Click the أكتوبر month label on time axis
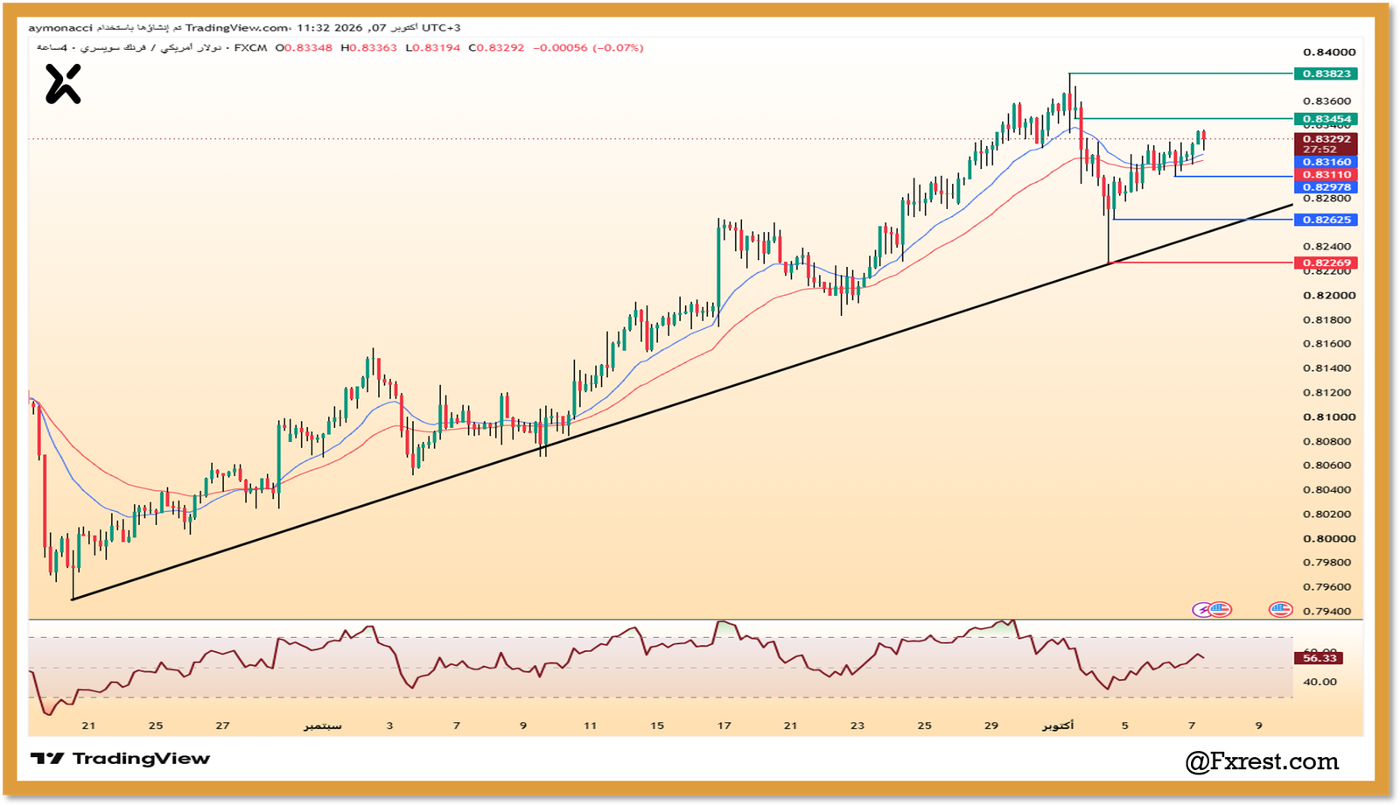 (1058, 726)
